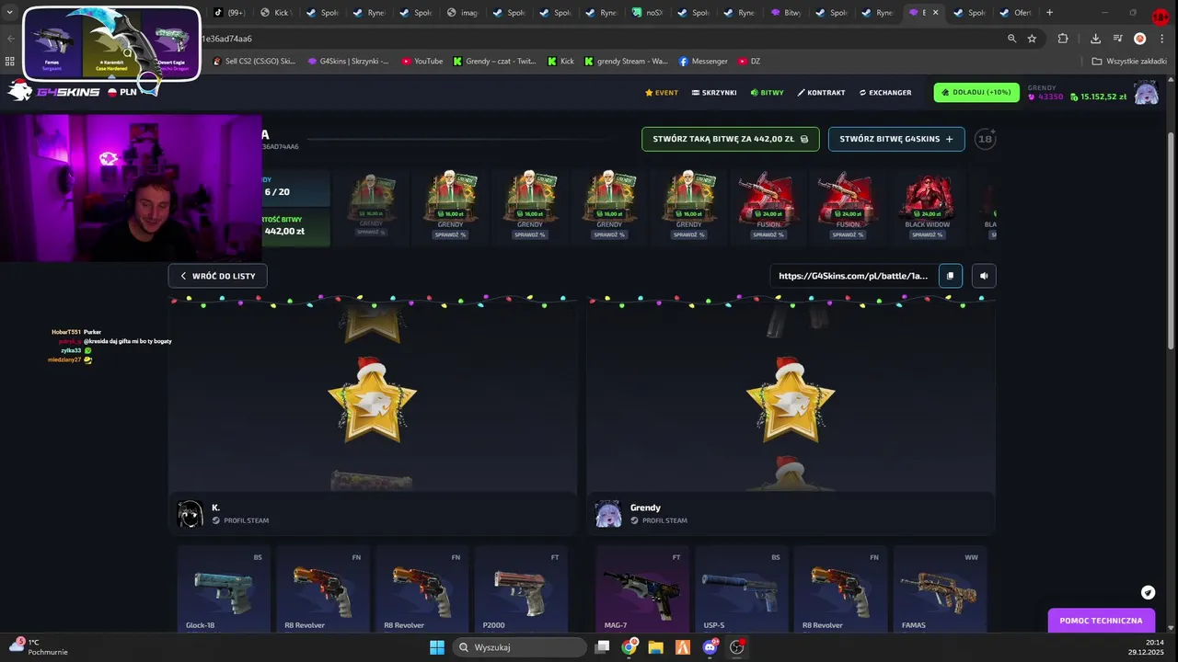Open the TikTok (99+) browser tab

coord(230,13)
